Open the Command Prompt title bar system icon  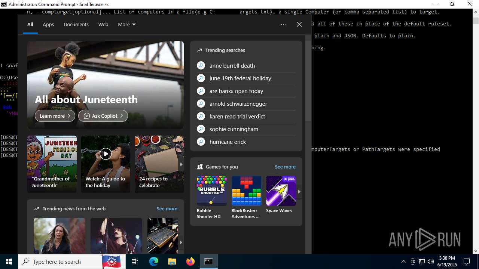click(4, 4)
